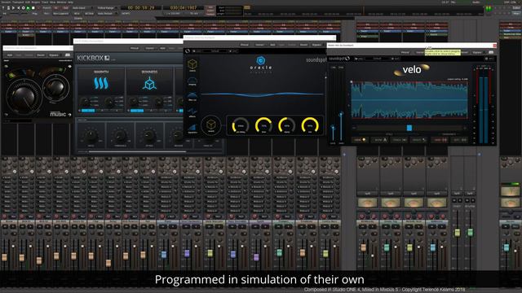This screenshot has height=293, width=522.
Task: Click Reset in the Oracle plugin window
Action: click(303, 45)
